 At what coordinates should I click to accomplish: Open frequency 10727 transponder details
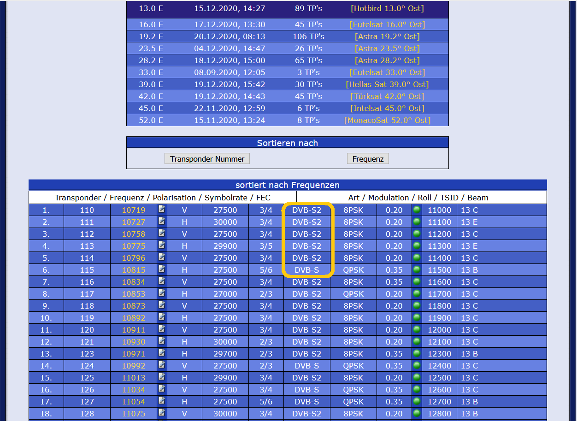[133, 222]
